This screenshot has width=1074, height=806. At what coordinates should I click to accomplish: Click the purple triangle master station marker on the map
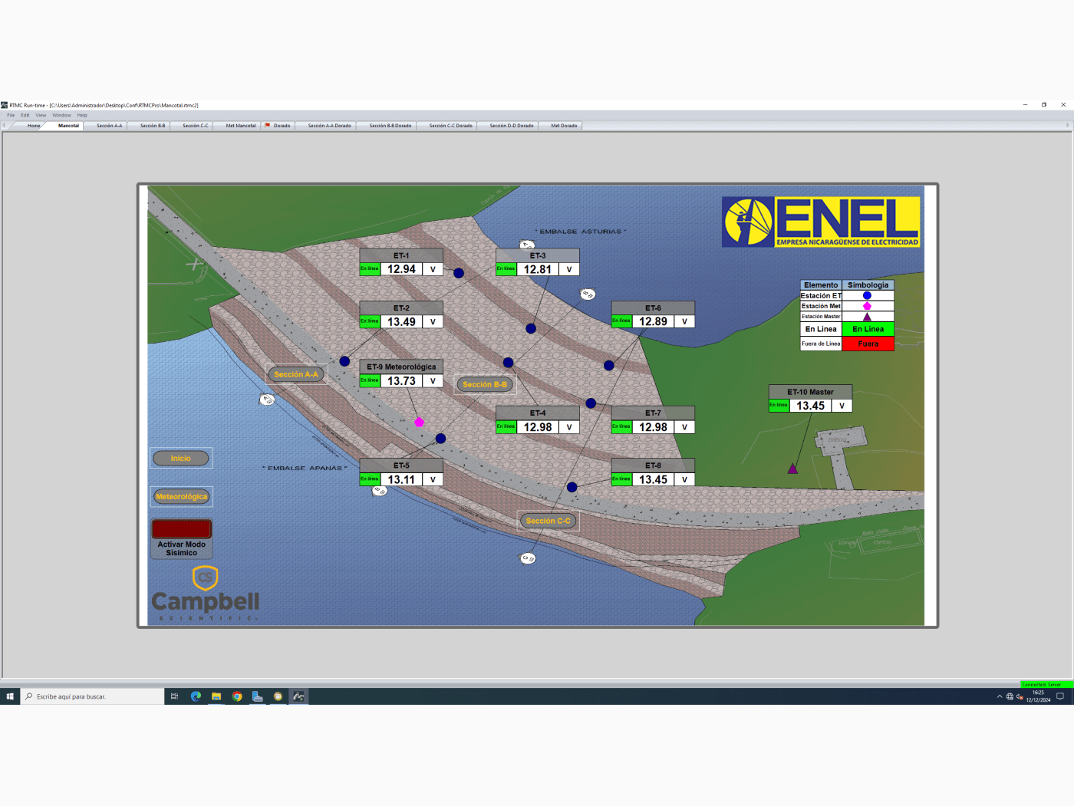792,469
